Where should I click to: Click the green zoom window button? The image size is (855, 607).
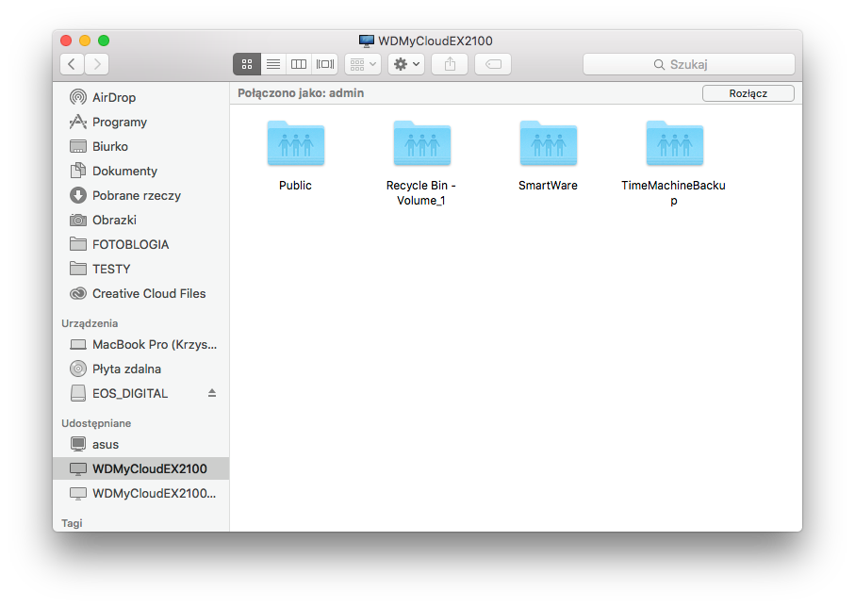pyautogui.click(x=104, y=41)
